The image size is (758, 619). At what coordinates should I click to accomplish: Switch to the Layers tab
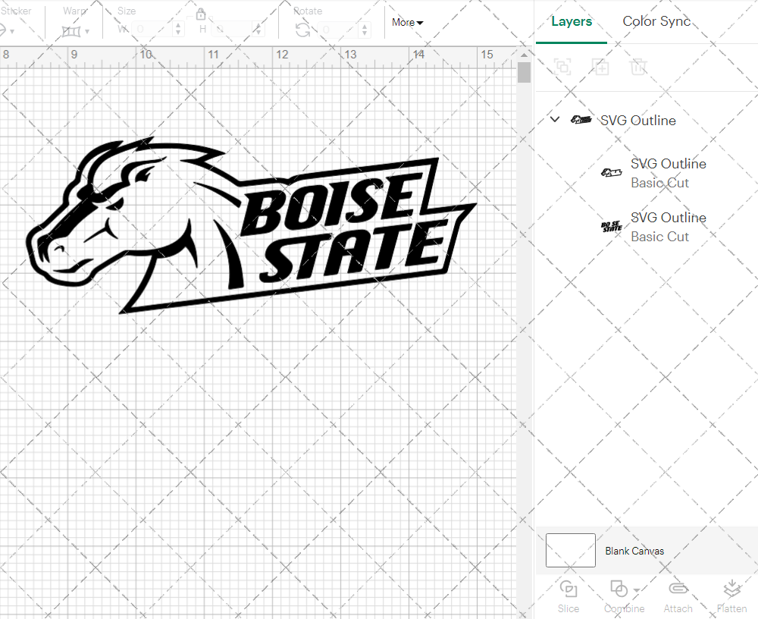[x=572, y=21]
